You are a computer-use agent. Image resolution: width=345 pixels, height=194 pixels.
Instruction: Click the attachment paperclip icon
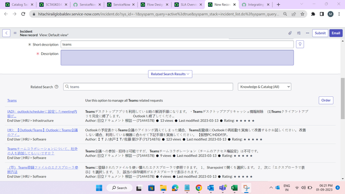[x=290, y=33]
